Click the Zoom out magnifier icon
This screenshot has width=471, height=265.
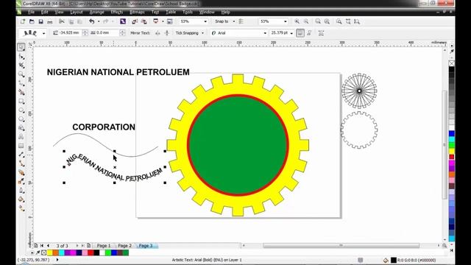306,21
